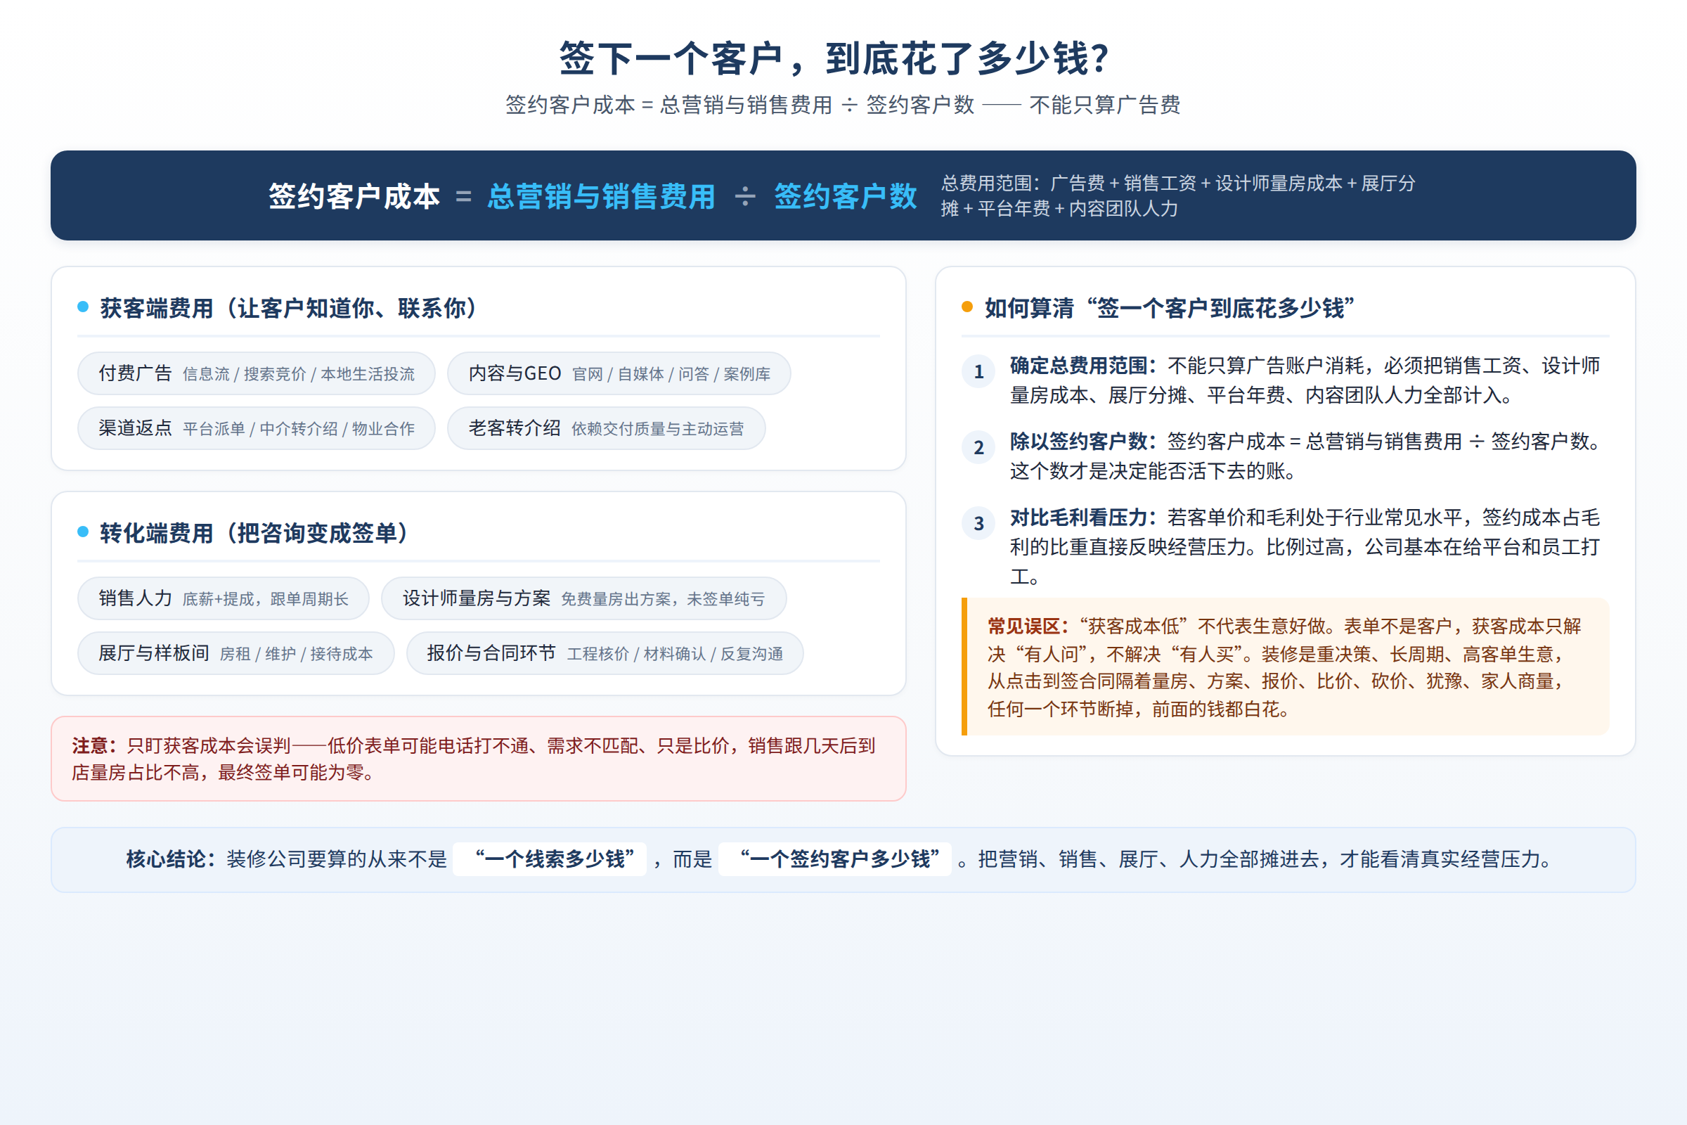This screenshot has height=1125, width=1687.
Task: Select the 报价与合同环节 pill tag
Action: [x=605, y=653]
